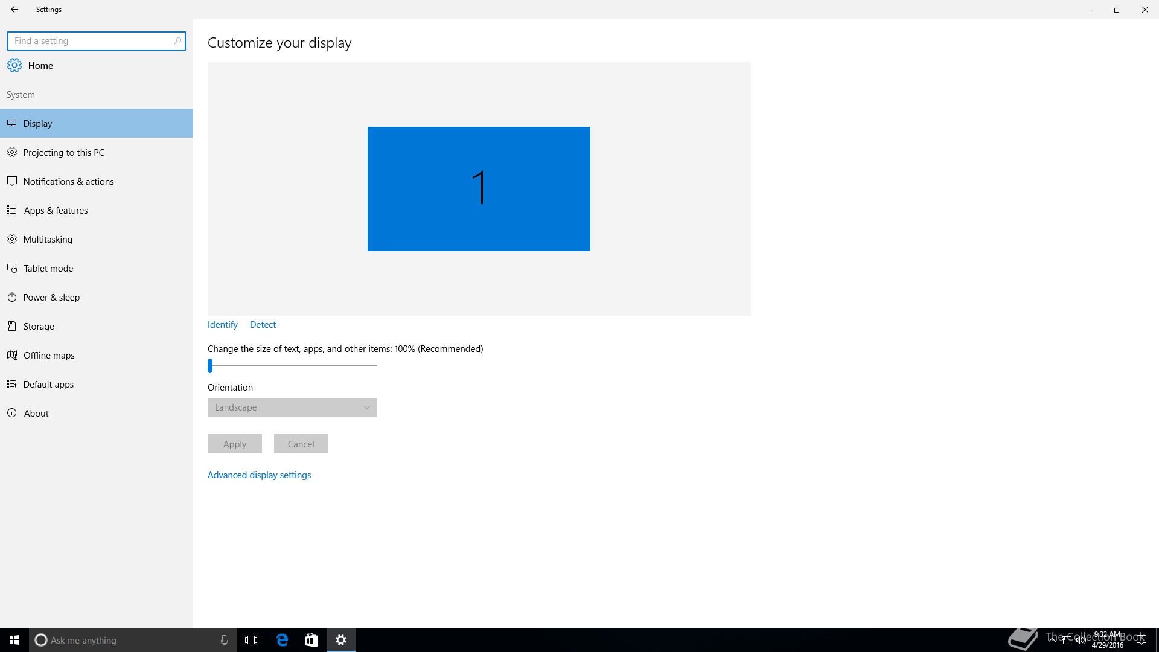Click the 'Customize your display' heading
This screenshot has height=652, width=1159.
pos(279,43)
